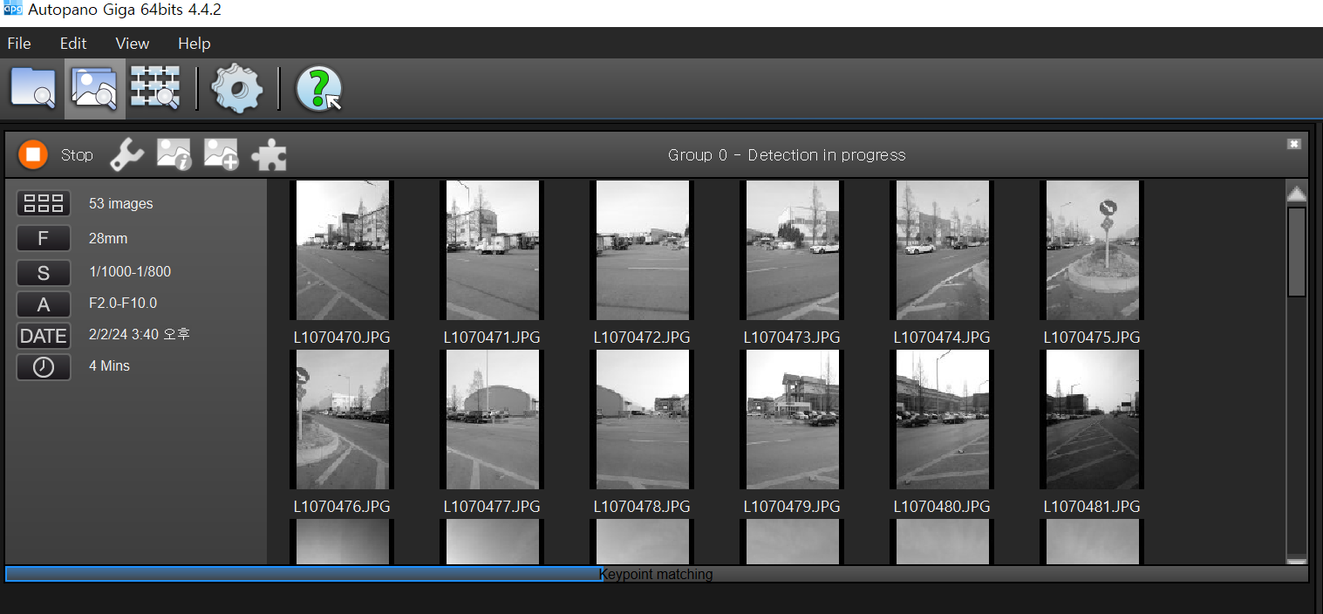This screenshot has width=1323, height=614.
Task: Click the 'F2.0-F10.0' aperture value
Action: (x=123, y=304)
